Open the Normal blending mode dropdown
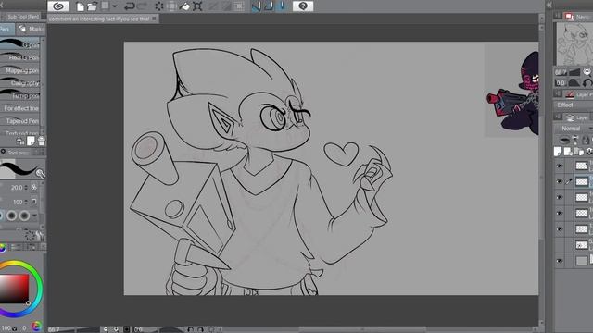 (574, 129)
